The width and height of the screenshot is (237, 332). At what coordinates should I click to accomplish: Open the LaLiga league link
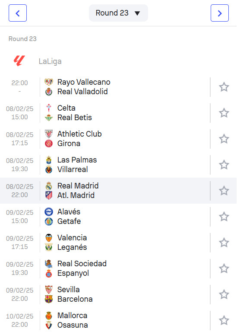click(50, 61)
